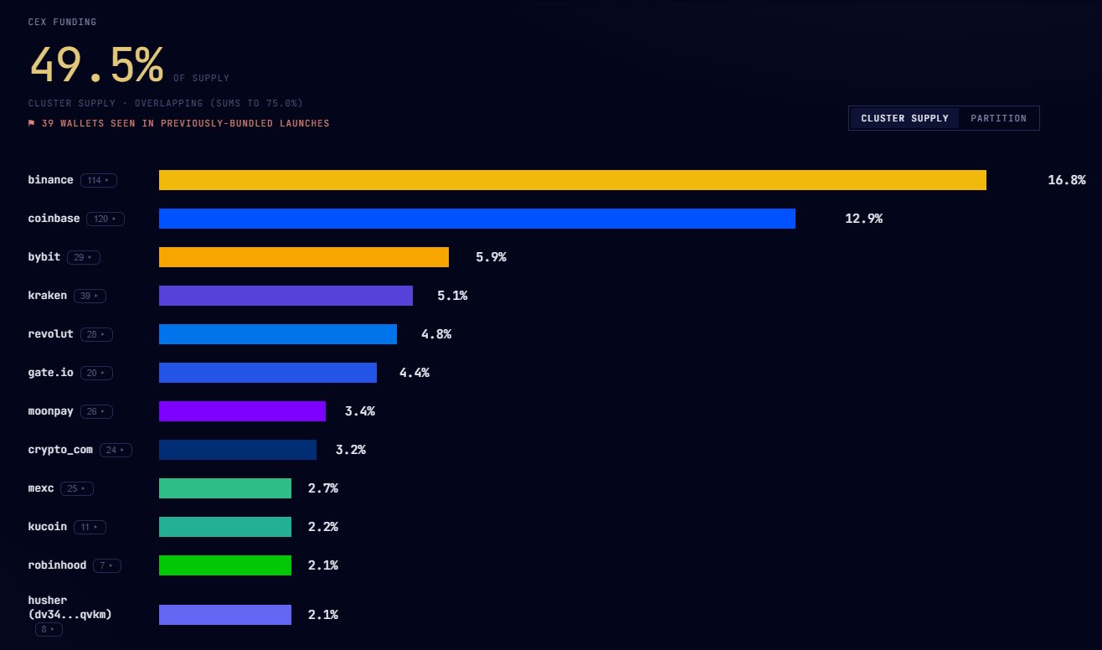Select the "gate.io" row label
This screenshot has height=650, width=1102.
(x=50, y=373)
